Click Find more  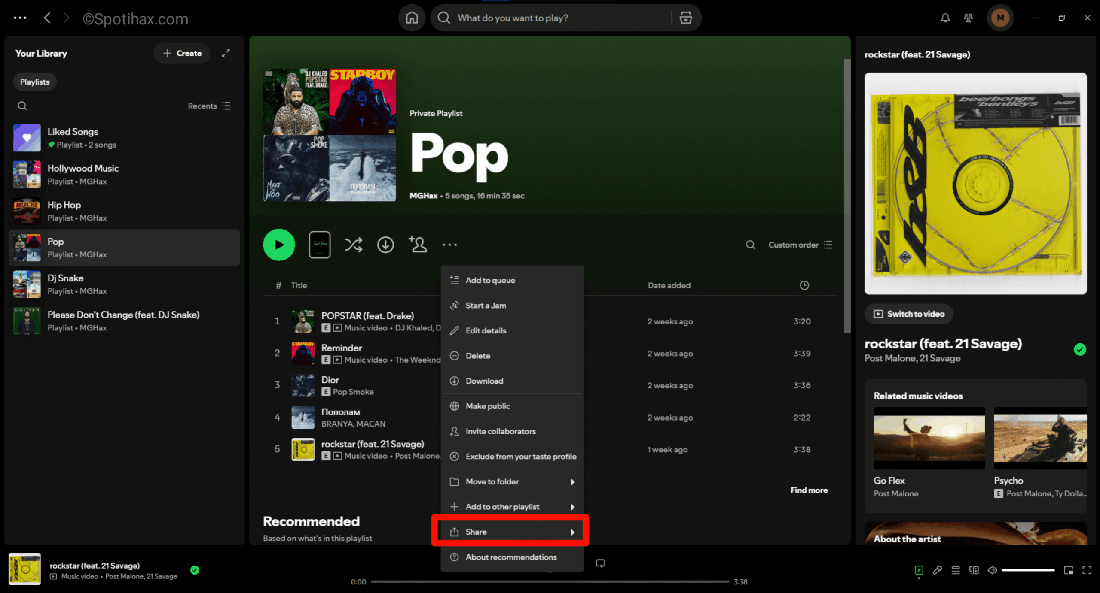809,490
